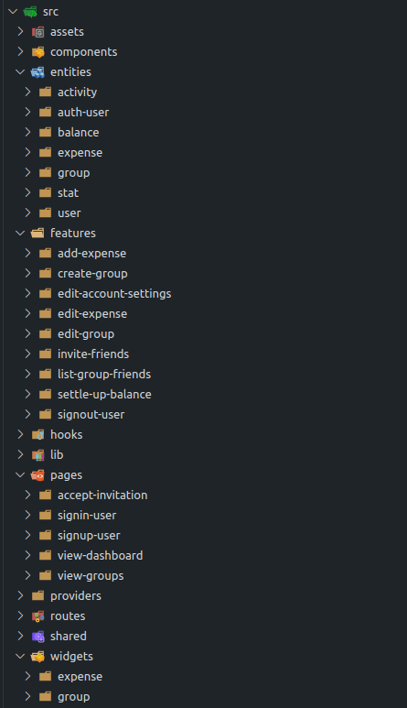Click the hooks folder icon
The height and width of the screenshot is (708, 407).
point(37,435)
